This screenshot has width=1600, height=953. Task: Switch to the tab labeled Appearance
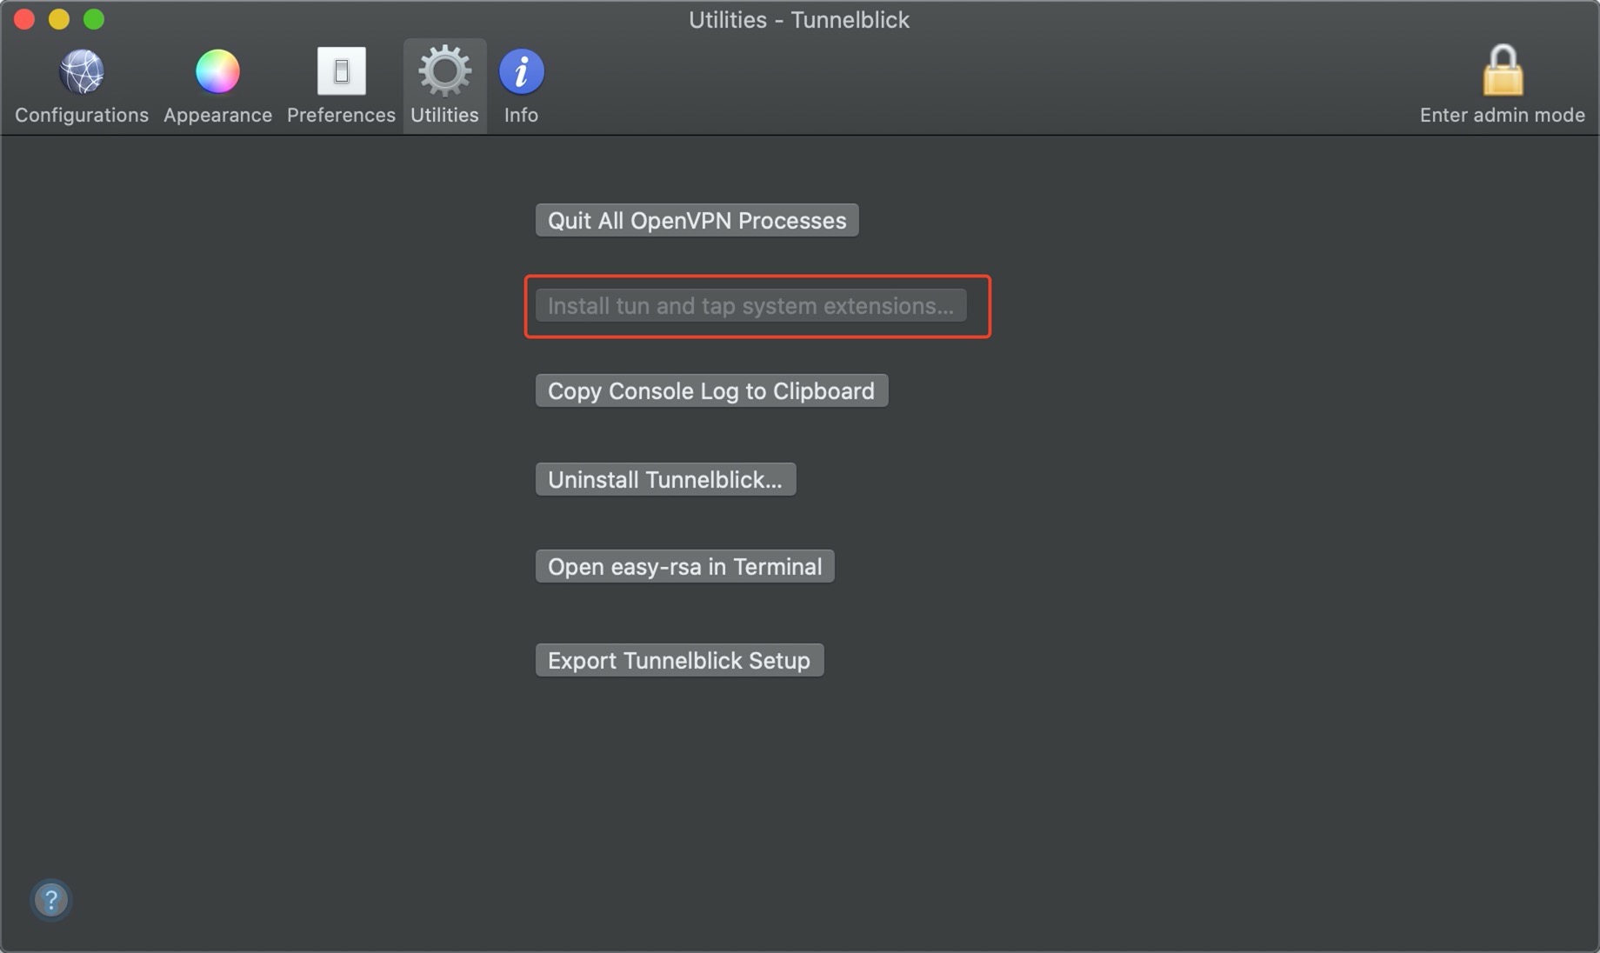[x=217, y=115]
